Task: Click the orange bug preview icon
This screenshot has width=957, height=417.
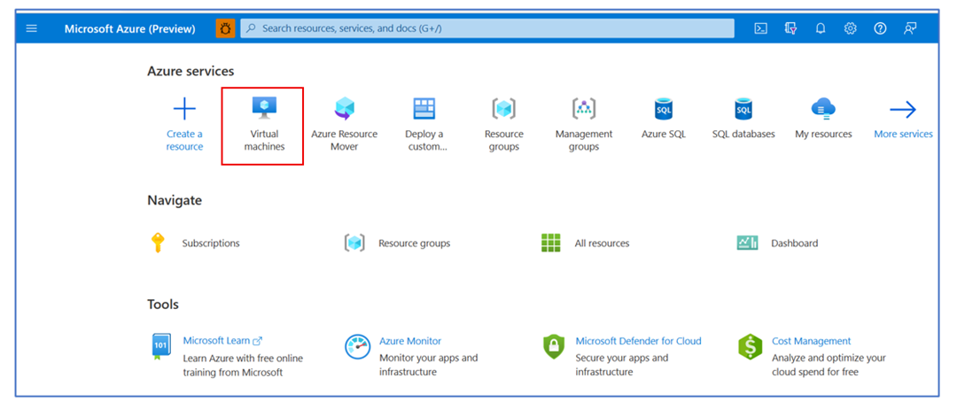Action: point(225,28)
